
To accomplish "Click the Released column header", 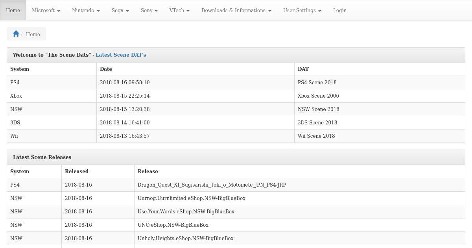I will (x=77, y=171).
